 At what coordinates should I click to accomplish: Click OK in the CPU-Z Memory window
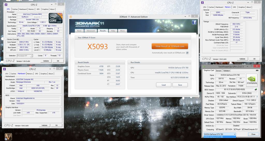pos(254,59)
